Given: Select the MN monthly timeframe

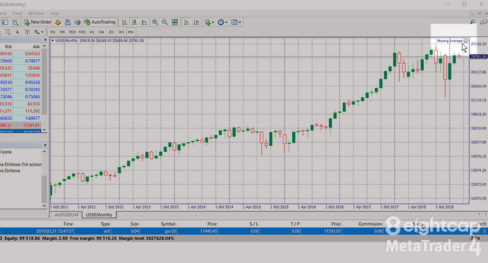Looking at the screenshot, I should [x=131, y=32].
